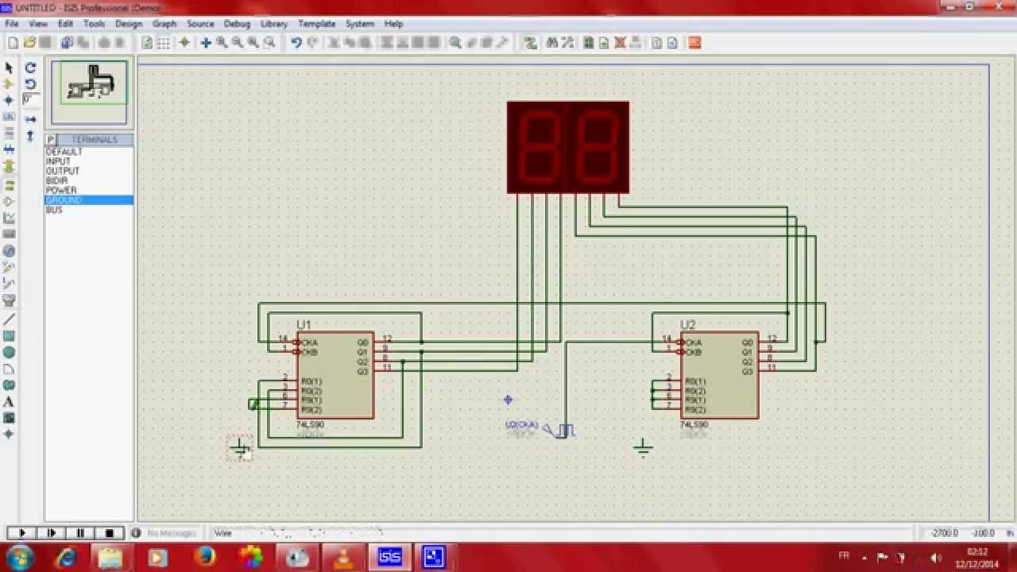The width and height of the screenshot is (1017, 572).
Task: Choose the 2D circle drawing tool
Action: pos(10,353)
